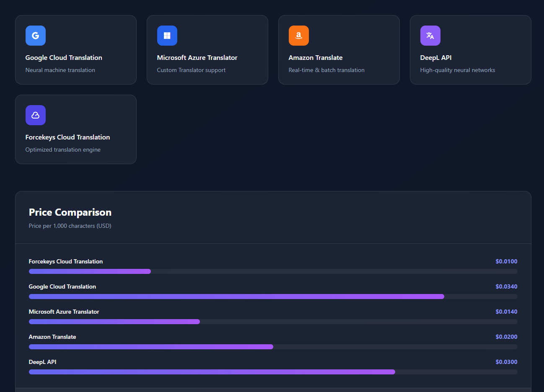This screenshot has width=544, height=392.
Task: Click the Google Cloud Translation G icon
Action: (36, 36)
